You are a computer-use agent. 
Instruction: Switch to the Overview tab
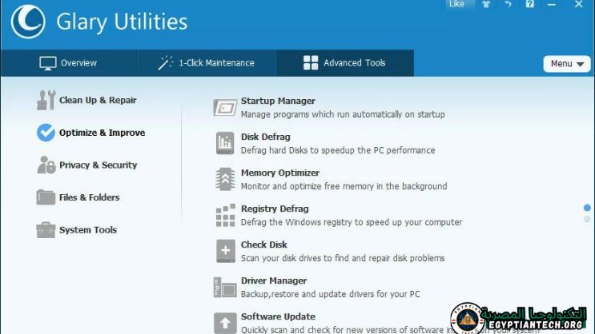tap(69, 63)
